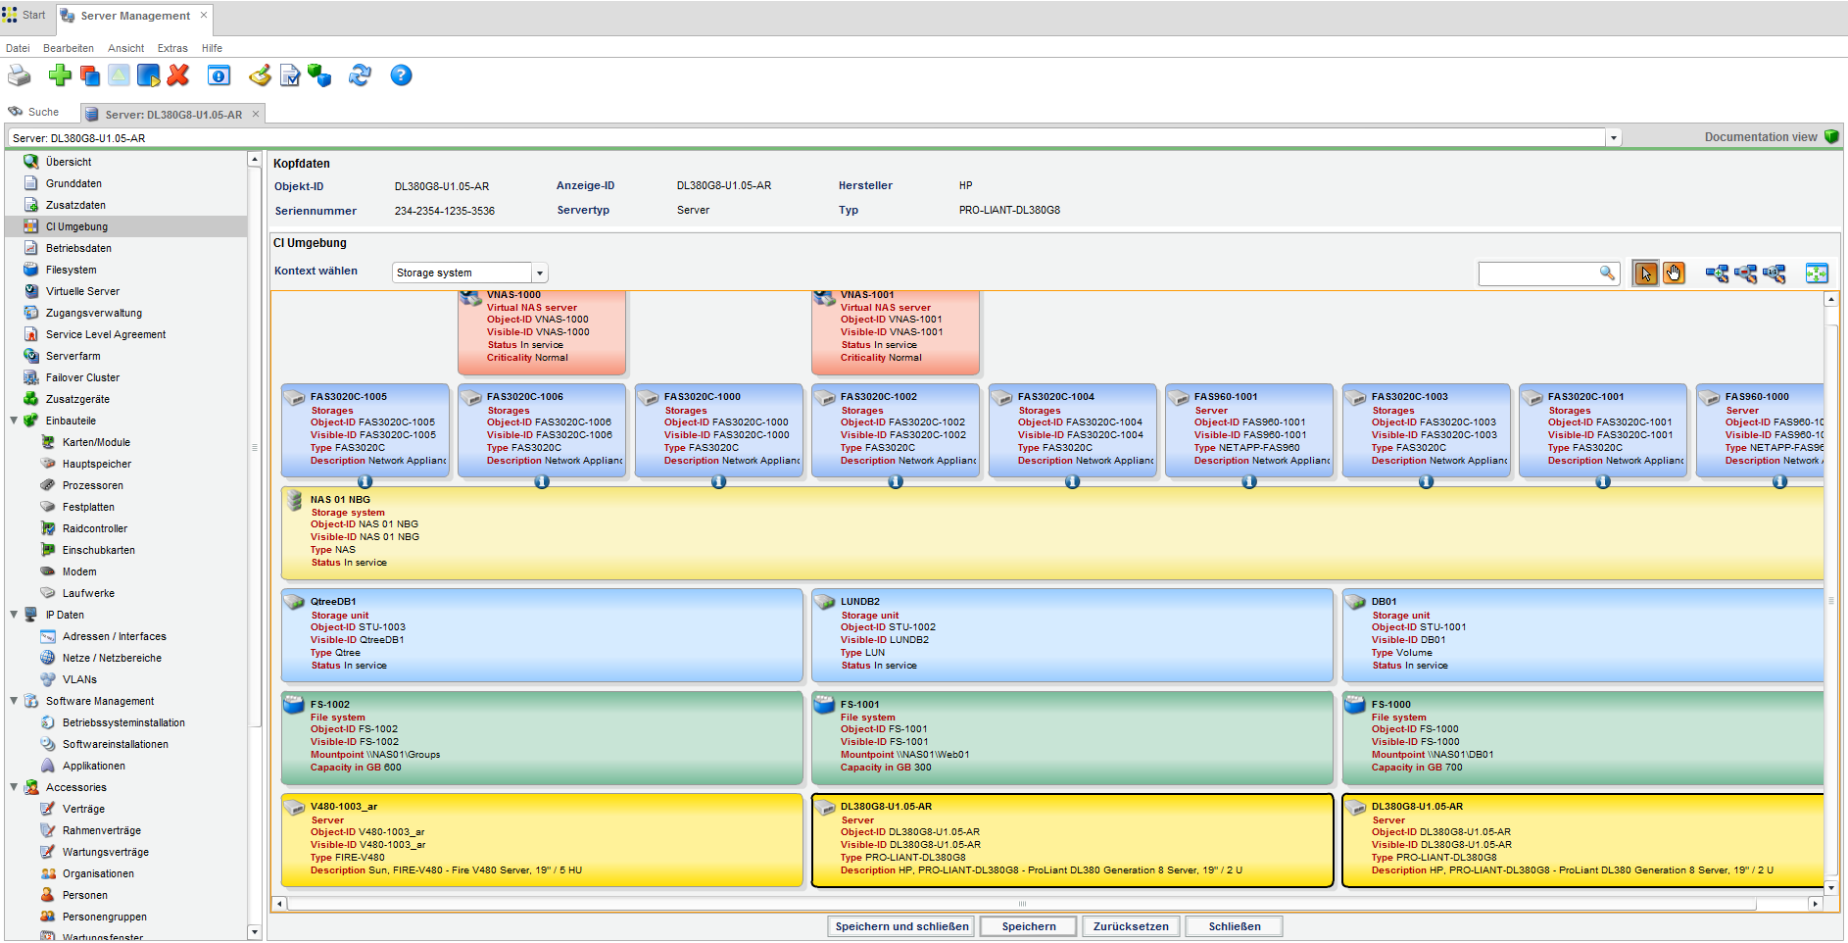This screenshot has width=1848, height=943.
Task: Enable the arrow selection mode
Action: [1646, 273]
